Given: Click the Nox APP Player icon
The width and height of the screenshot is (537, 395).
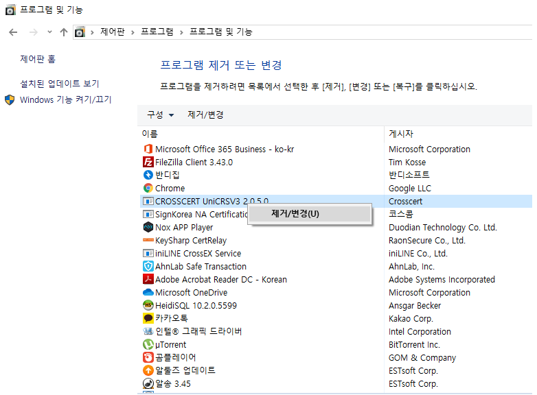Looking at the screenshot, I should click(x=148, y=227).
